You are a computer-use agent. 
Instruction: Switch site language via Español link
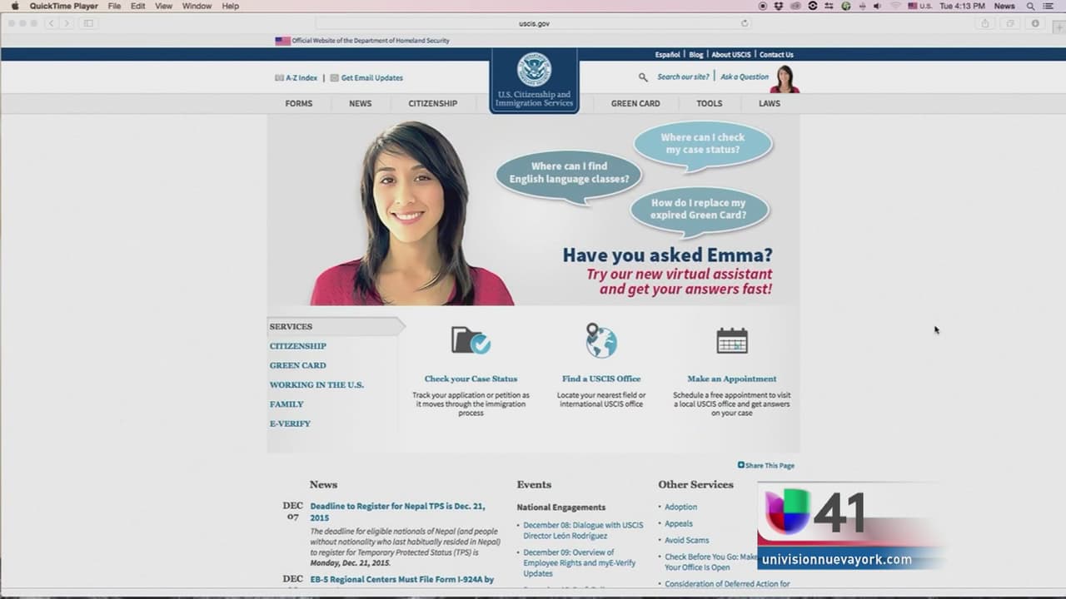(667, 55)
